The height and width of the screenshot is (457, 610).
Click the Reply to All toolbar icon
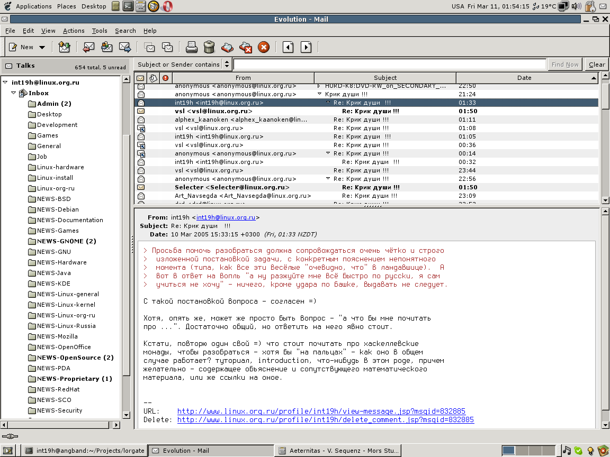coord(106,48)
